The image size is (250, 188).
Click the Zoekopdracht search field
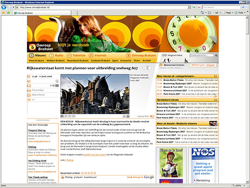point(202,55)
